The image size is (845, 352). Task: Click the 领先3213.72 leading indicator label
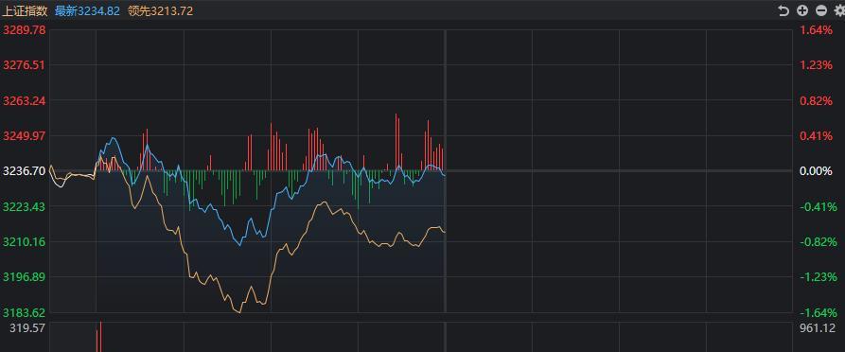(161, 10)
